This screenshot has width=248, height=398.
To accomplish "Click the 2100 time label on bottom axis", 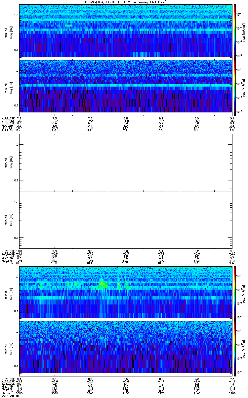I will (x=126, y=393).
